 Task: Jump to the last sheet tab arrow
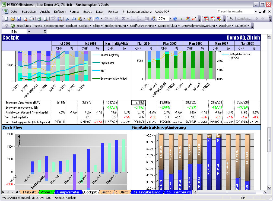17,192
